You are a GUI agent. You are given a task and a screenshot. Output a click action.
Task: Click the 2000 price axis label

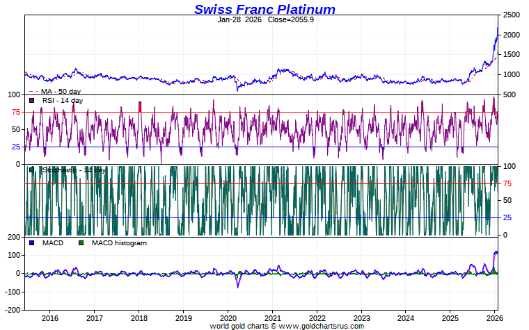[512, 35]
